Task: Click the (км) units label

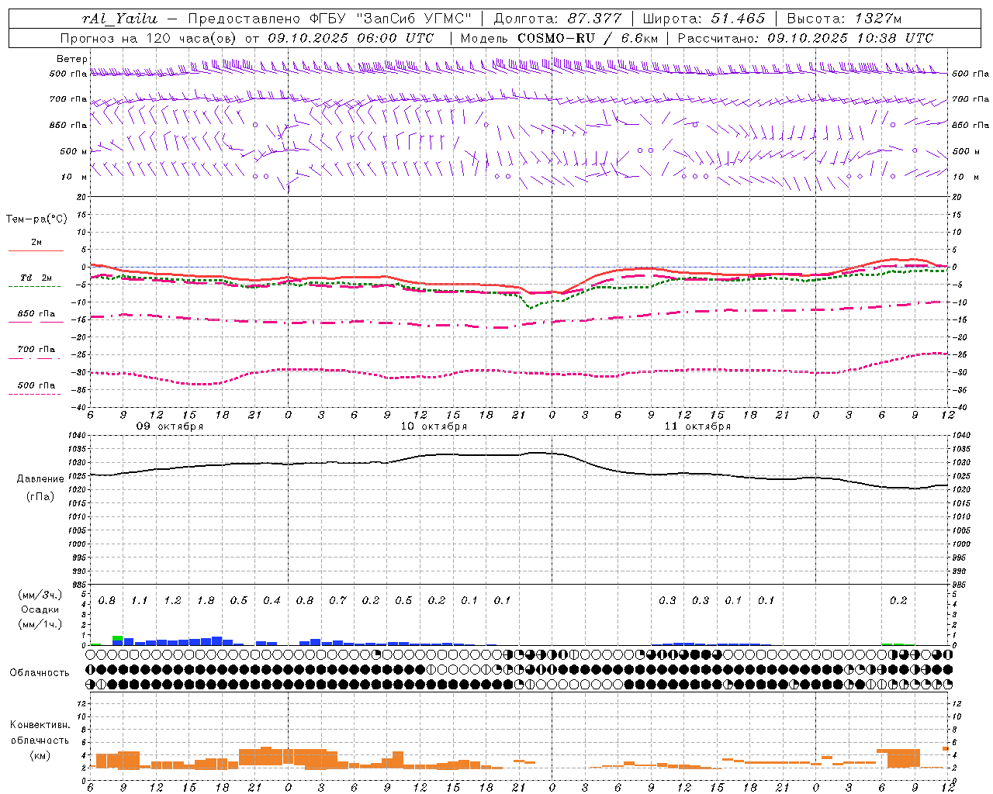Action: [x=40, y=755]
